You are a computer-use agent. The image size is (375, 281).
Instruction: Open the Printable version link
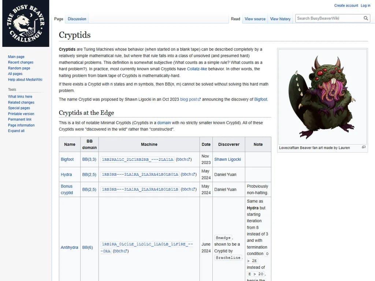coord(21,113)
